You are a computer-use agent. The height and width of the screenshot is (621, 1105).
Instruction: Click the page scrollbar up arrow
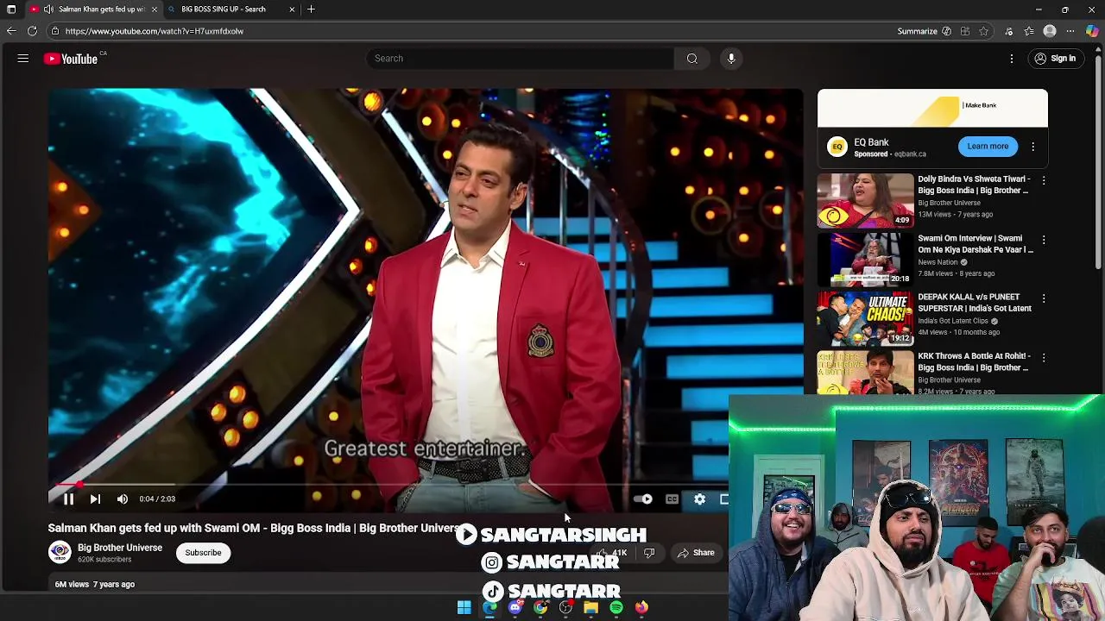pos(1099,52)
